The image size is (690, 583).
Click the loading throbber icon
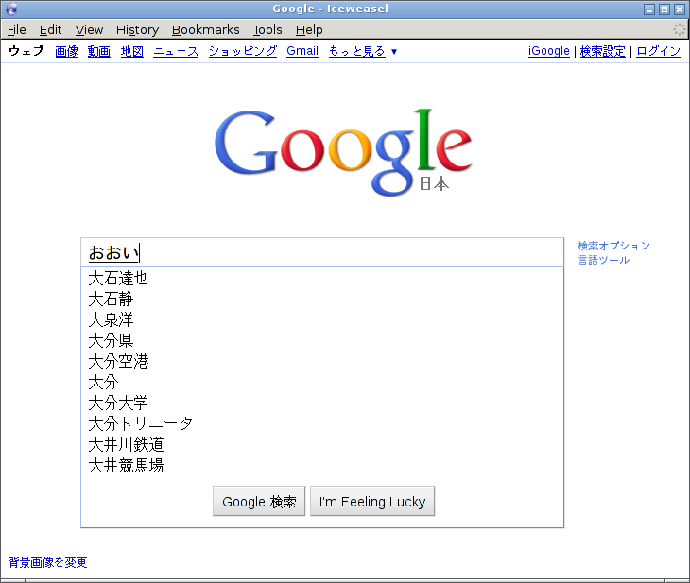click(x=680, y=29)
